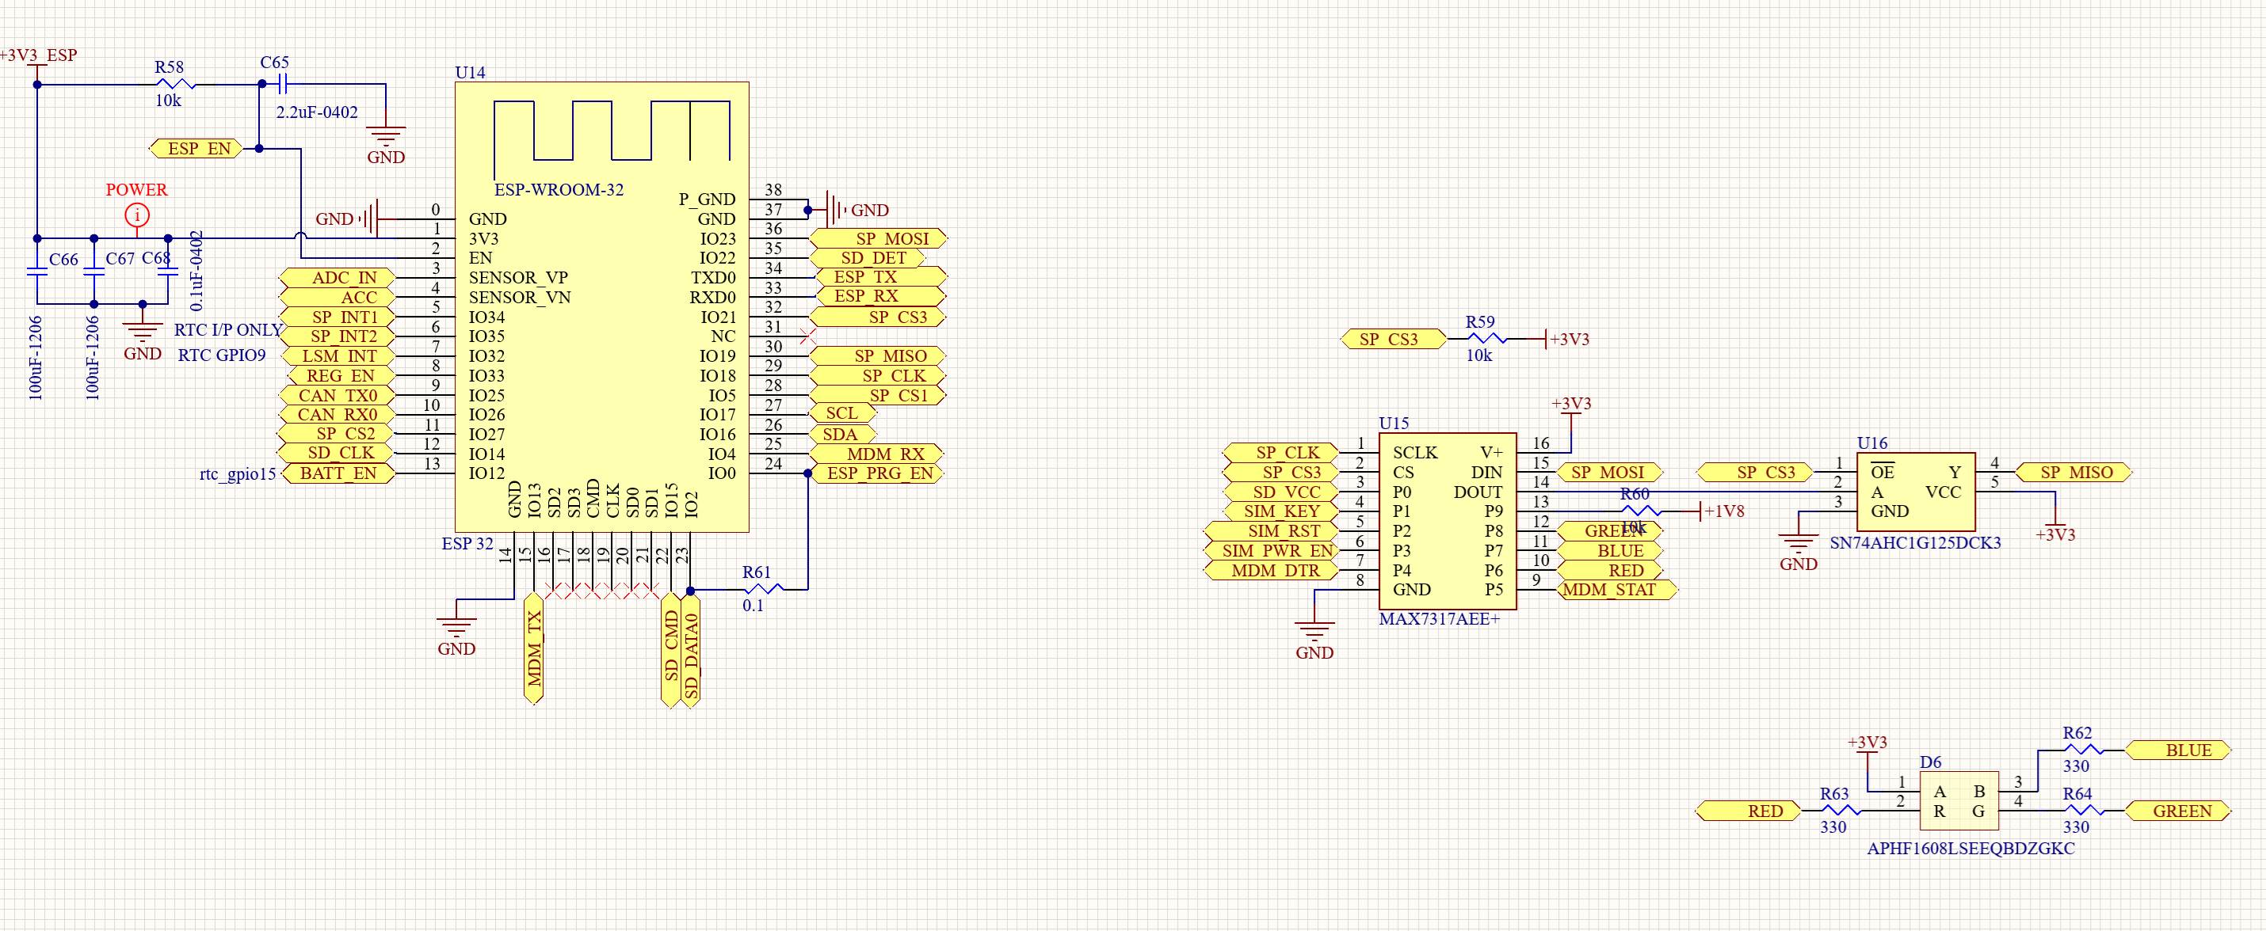Select resistor R62 beside BLUE port
2266x931 pixels.
click(x=2082, y=750)
